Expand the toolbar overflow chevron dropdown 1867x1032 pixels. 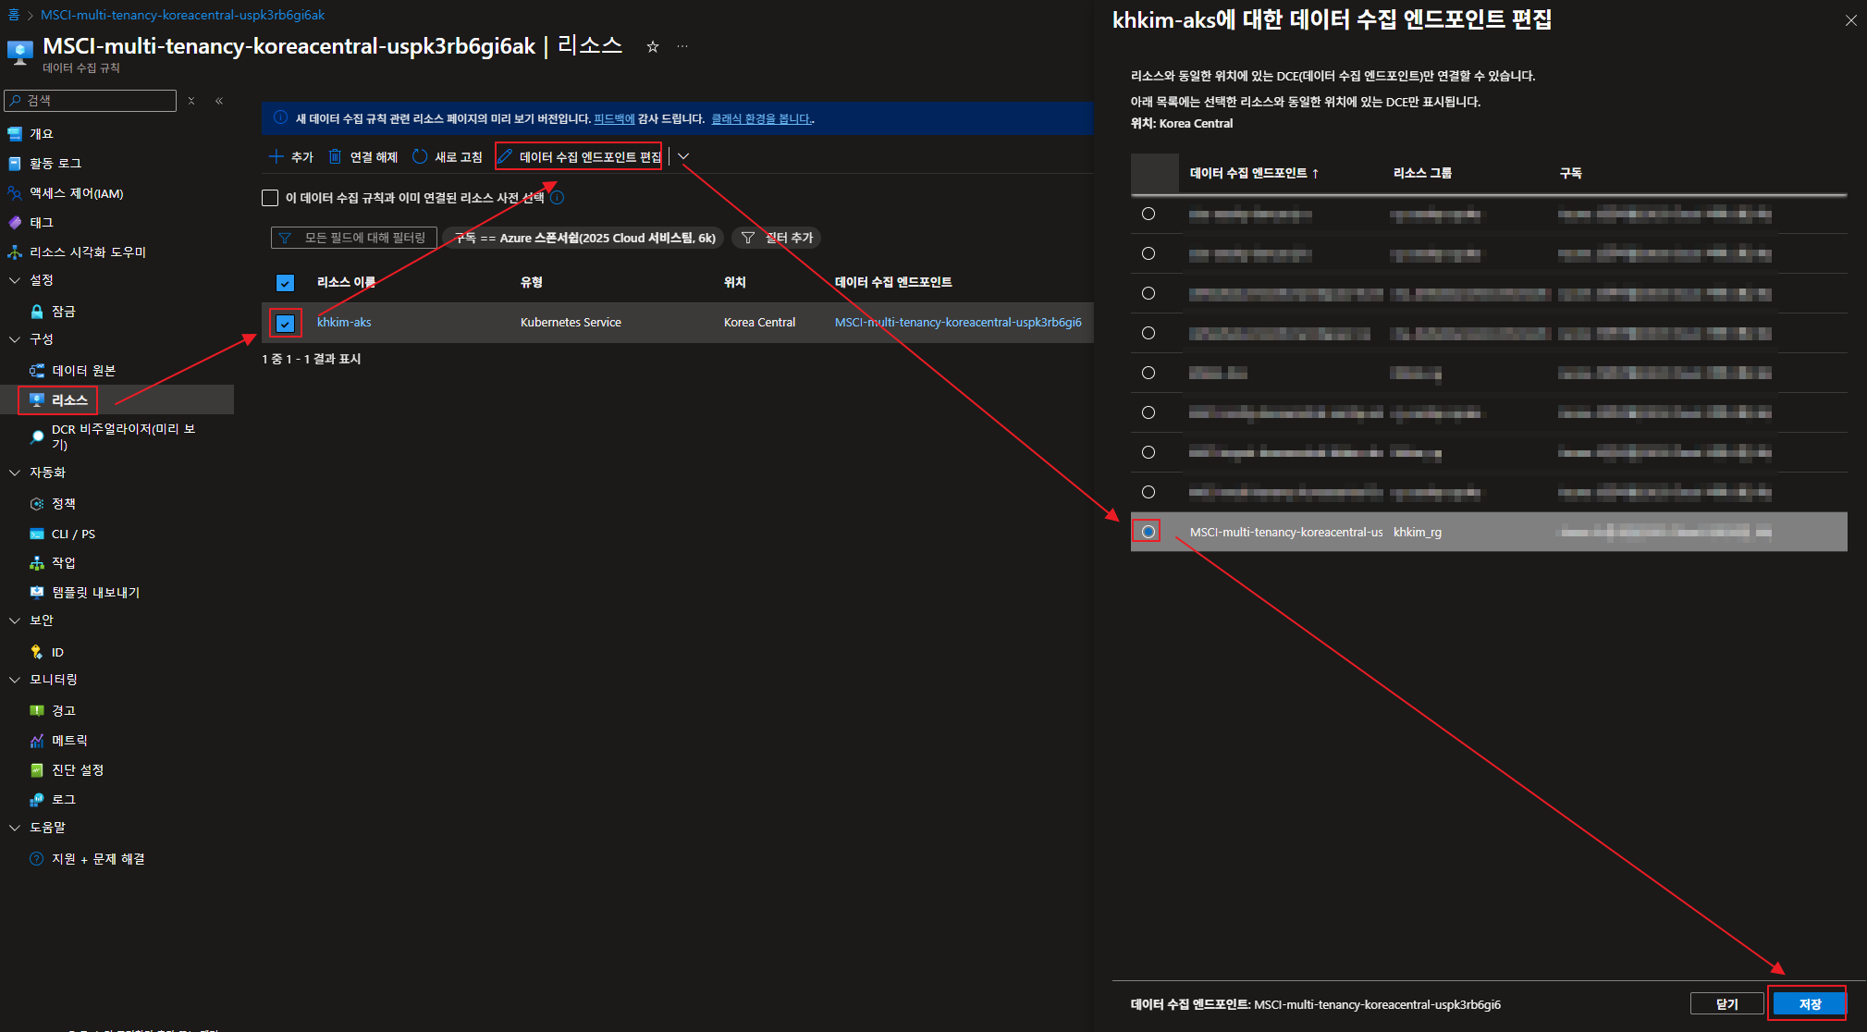[x=683, y=156]
